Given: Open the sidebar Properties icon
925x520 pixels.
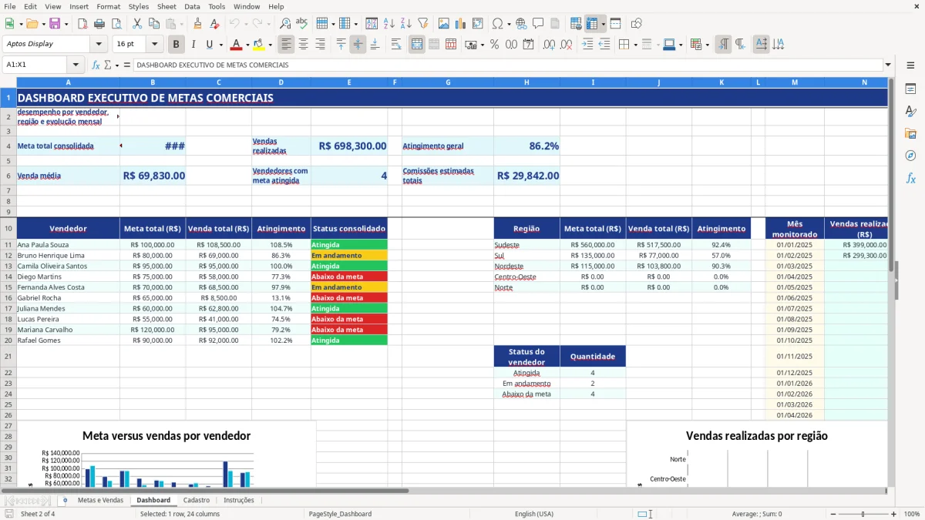Looking at the screenshot, I should click(x=910, y=89).
